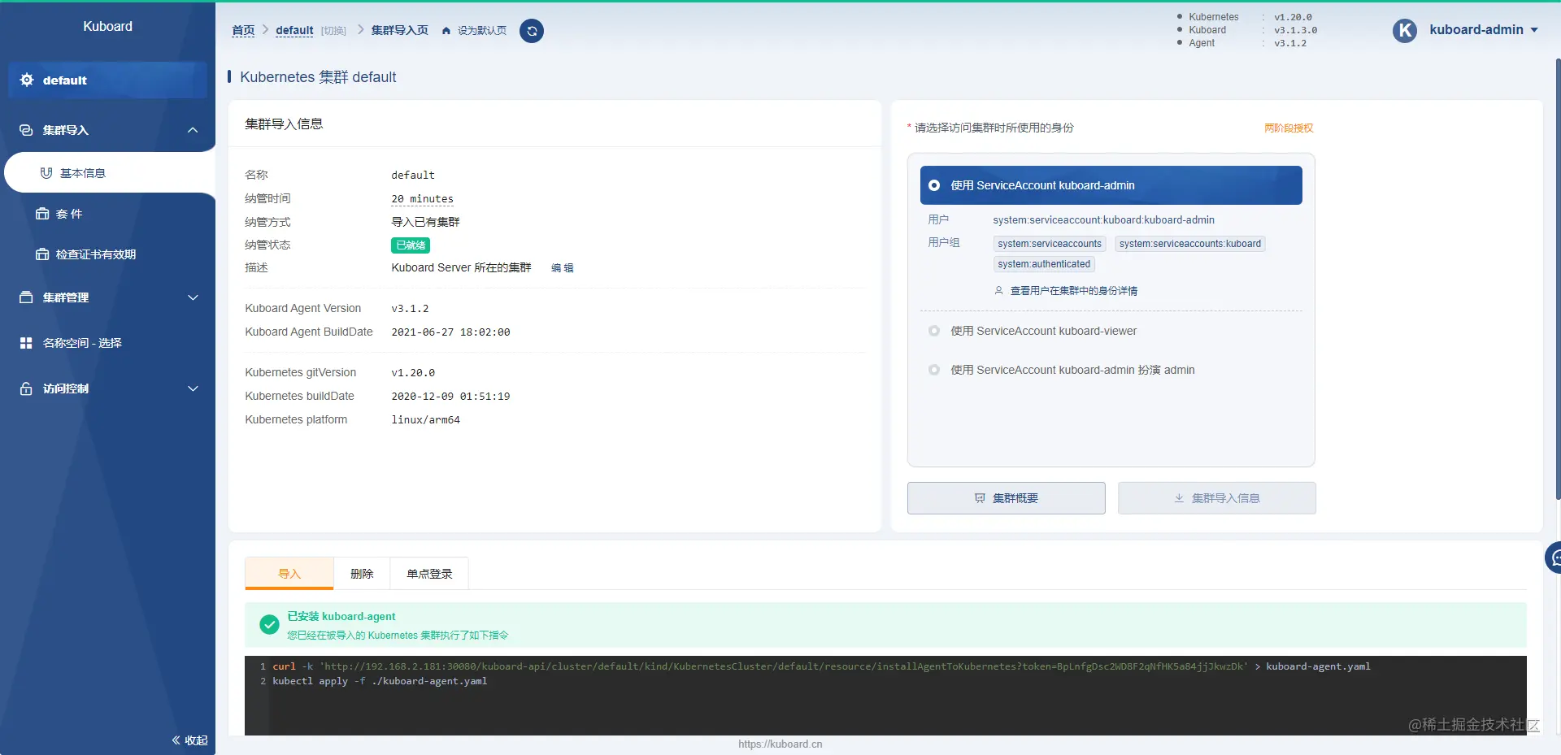1561x755 pixels.
Task: Click the v3.1.2 Kuboard Agent Version value
Action: (x=410, y=308)
